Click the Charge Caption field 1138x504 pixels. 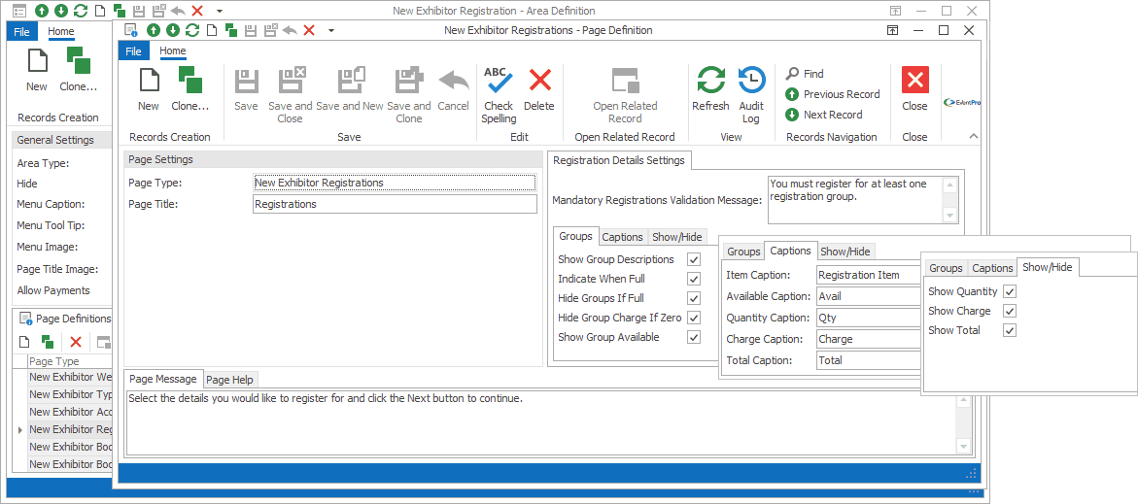tap(868, 339)
